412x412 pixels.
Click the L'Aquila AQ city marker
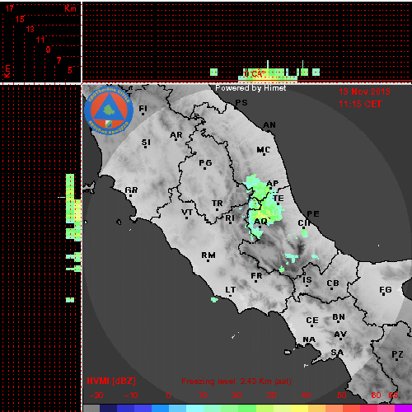click(260, 227)
